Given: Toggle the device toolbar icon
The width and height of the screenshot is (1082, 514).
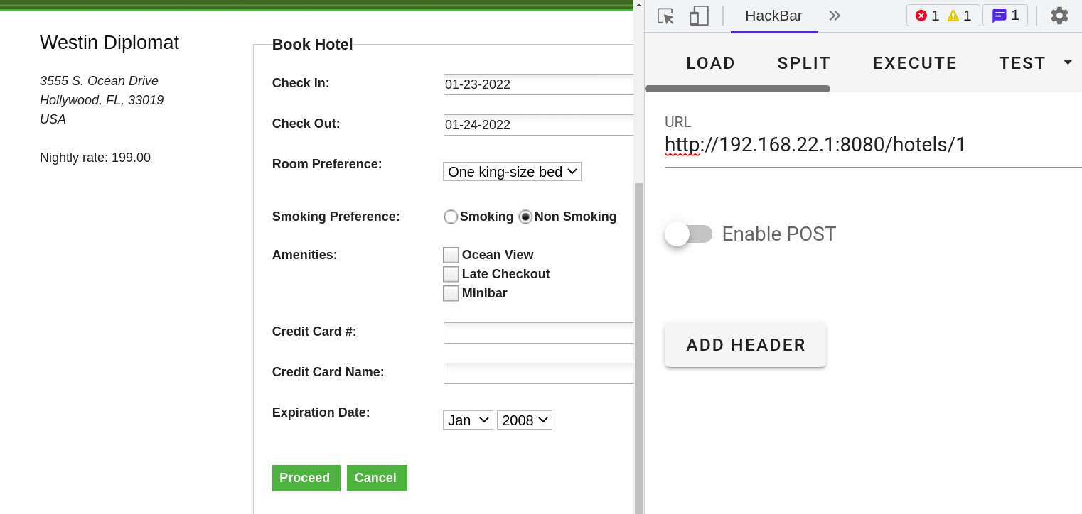Looking at the screenshot, I should (x=699, y=16).
